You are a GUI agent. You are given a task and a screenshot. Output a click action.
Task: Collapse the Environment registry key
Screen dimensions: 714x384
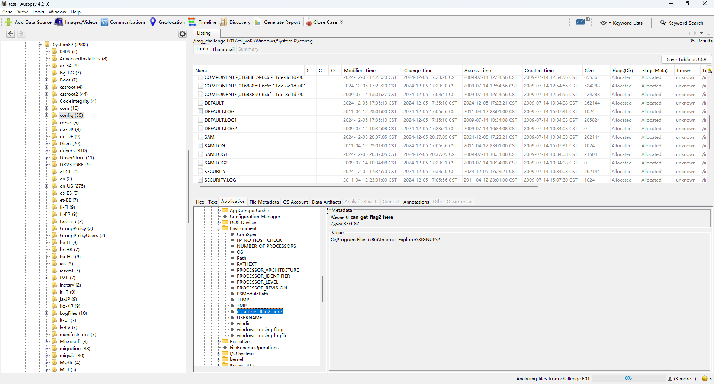click(x=219, y=228)
